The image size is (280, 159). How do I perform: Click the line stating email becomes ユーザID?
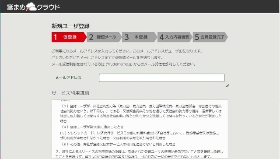point(127,51)
